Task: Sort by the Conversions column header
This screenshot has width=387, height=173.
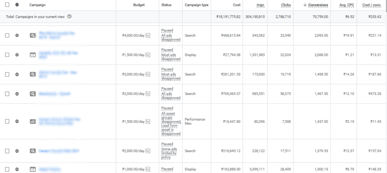Action: [318, 5]
